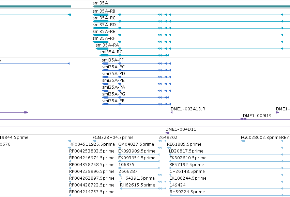Screen dimensions: 290x197
Task: Click protein feature smi35A-PG
Action: [x=113, y=94]
